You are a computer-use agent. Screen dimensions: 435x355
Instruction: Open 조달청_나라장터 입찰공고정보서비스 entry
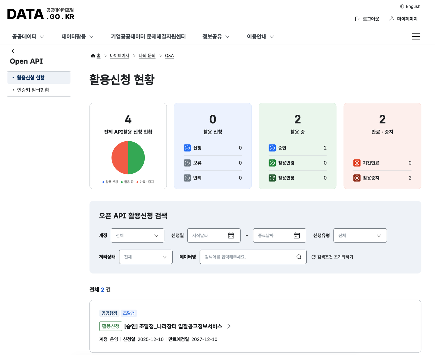tap(173, 326)
